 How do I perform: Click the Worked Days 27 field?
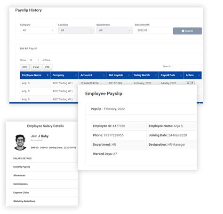105,154
